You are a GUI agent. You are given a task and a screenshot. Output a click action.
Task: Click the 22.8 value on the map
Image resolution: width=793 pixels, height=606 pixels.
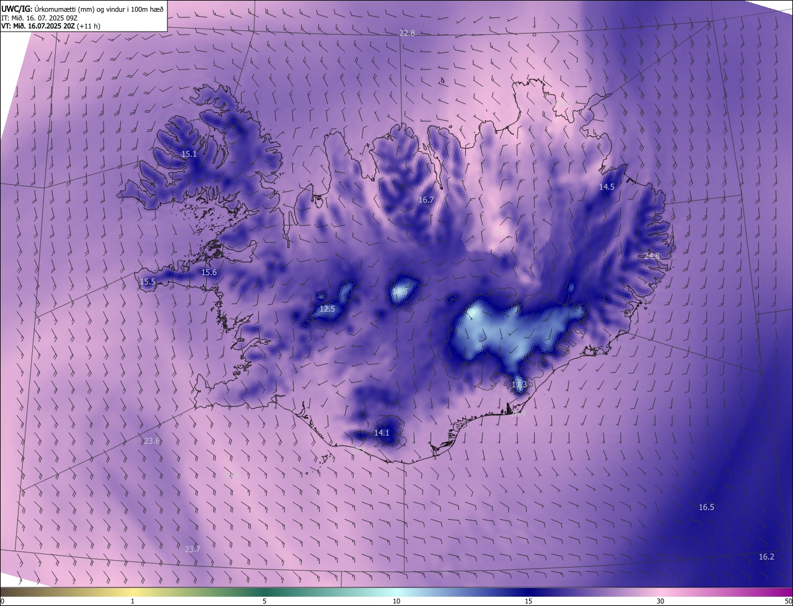pyautogui.click(x=407, y=33)
